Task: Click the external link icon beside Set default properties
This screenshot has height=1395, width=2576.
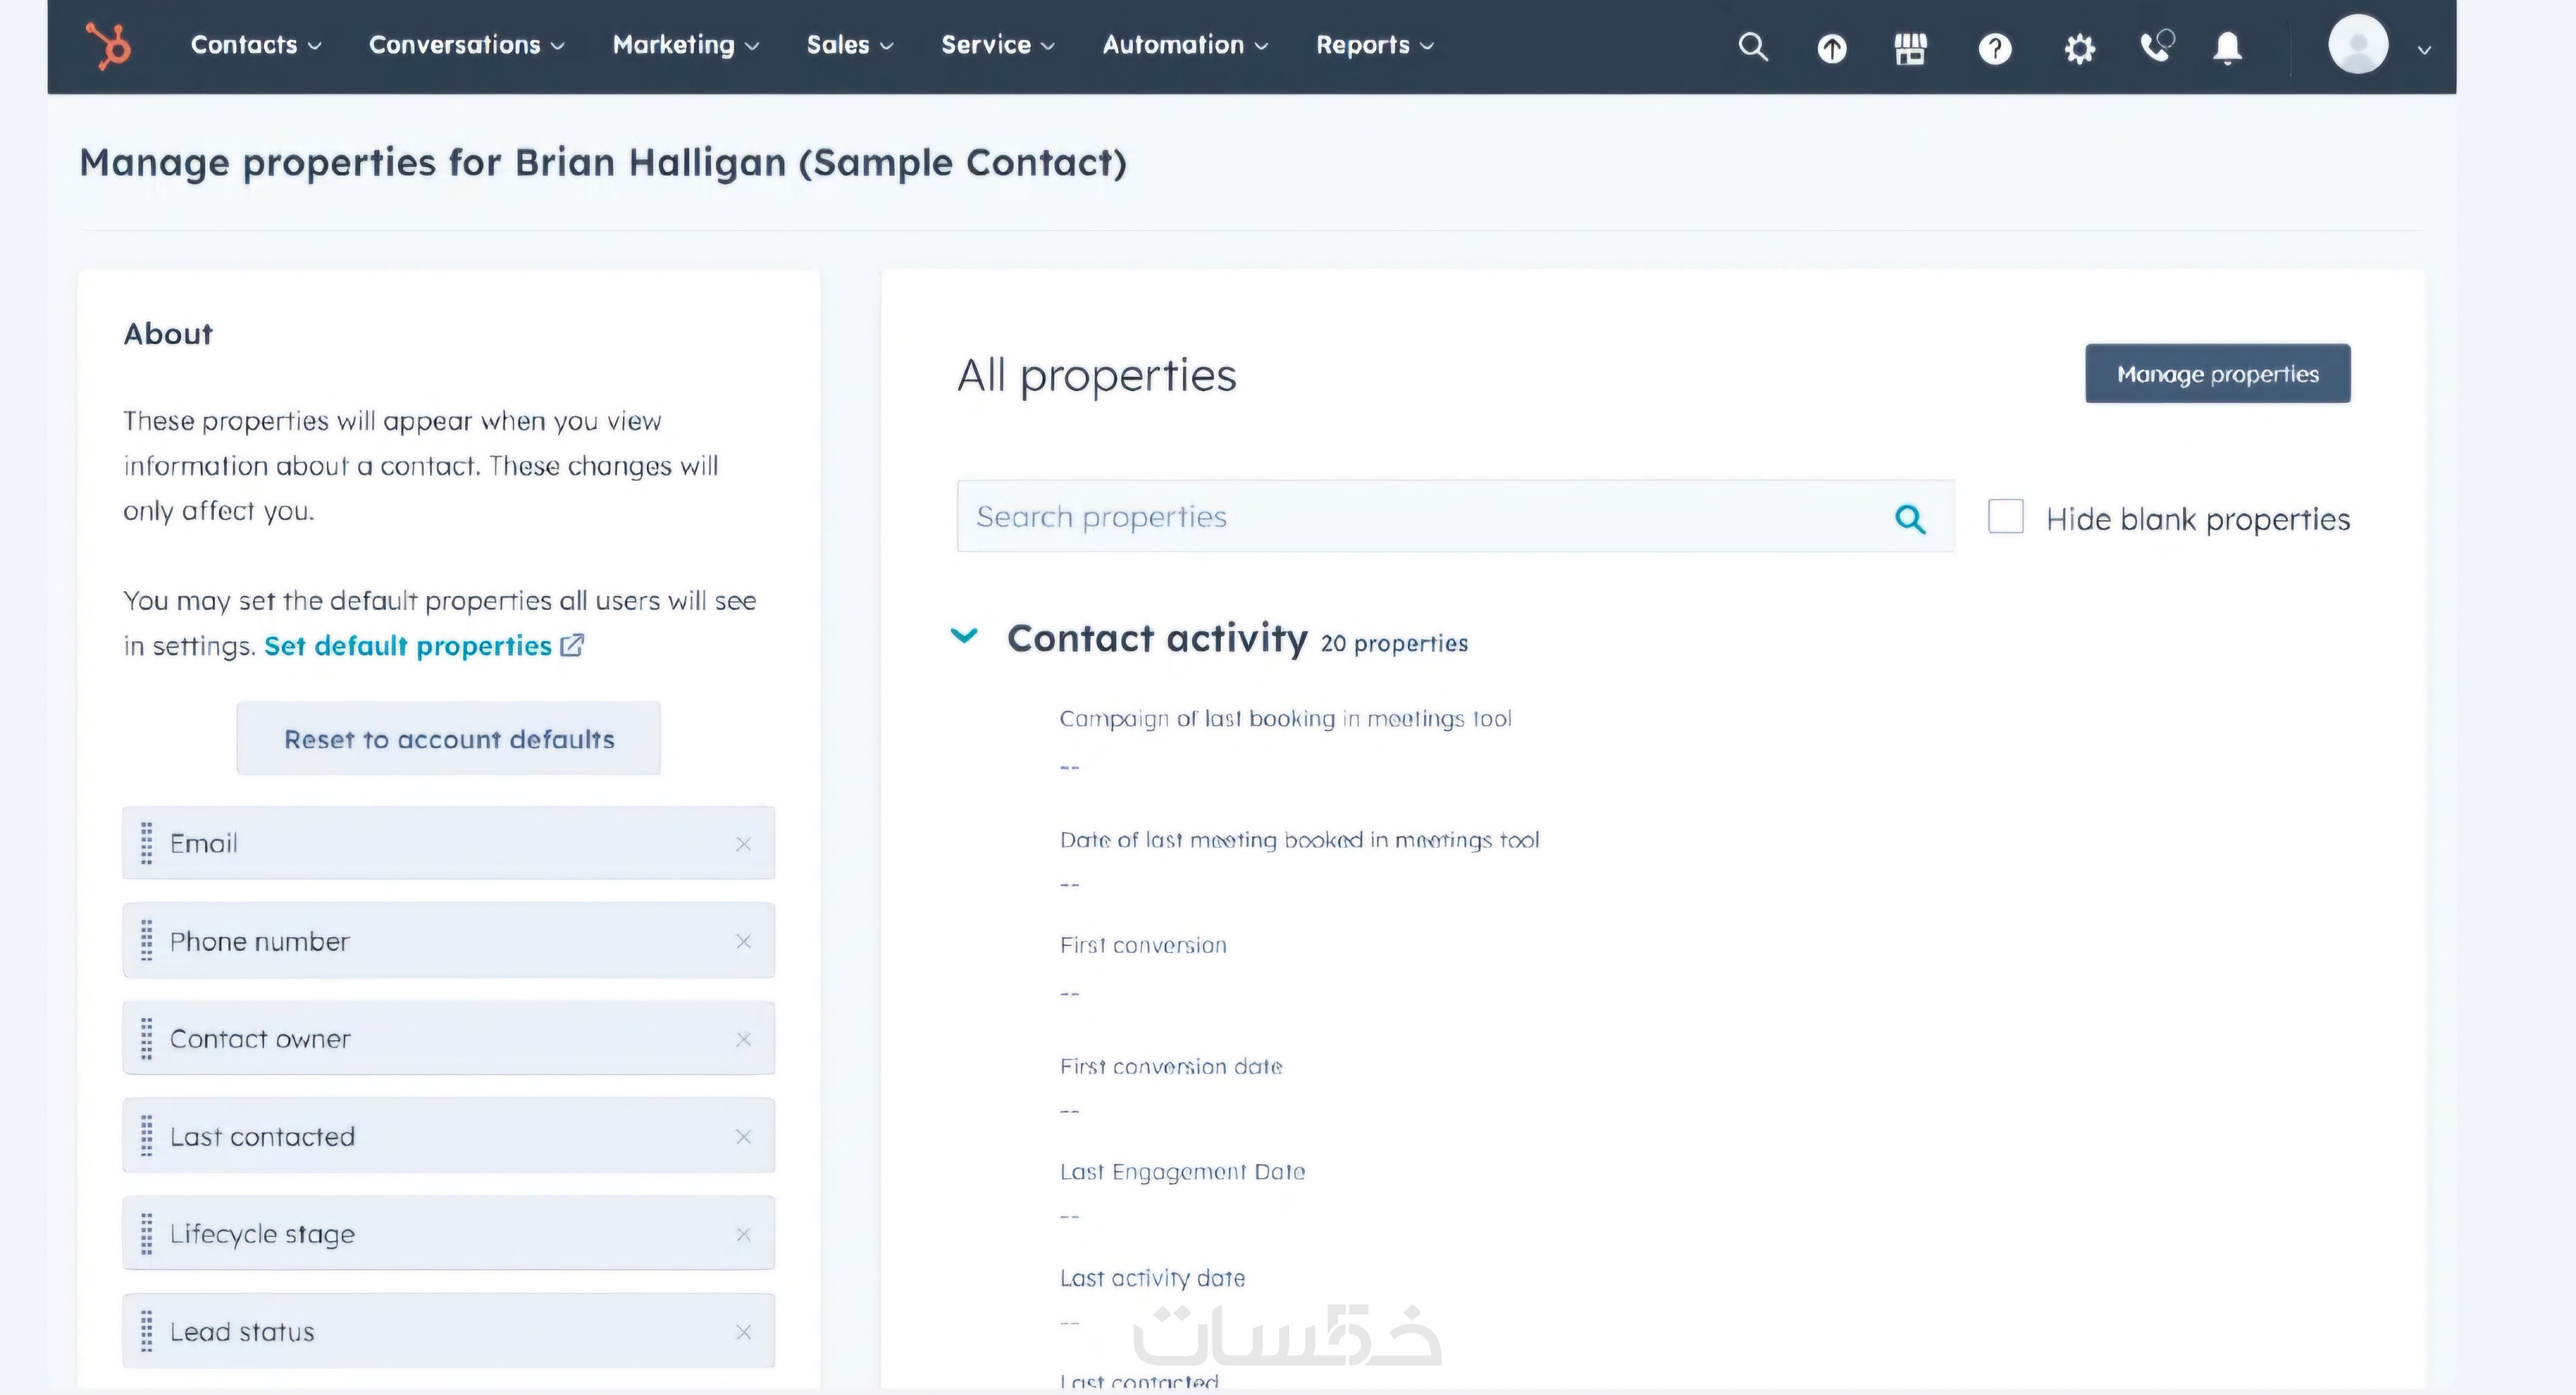Action: point(572,645)
